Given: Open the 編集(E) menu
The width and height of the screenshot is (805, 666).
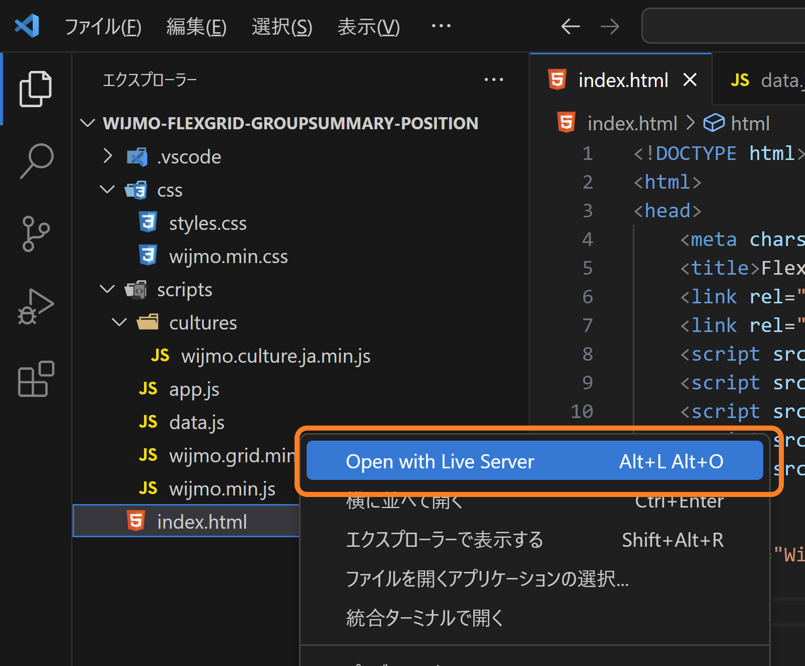Looking at the screenshot, I should point(196,27).
